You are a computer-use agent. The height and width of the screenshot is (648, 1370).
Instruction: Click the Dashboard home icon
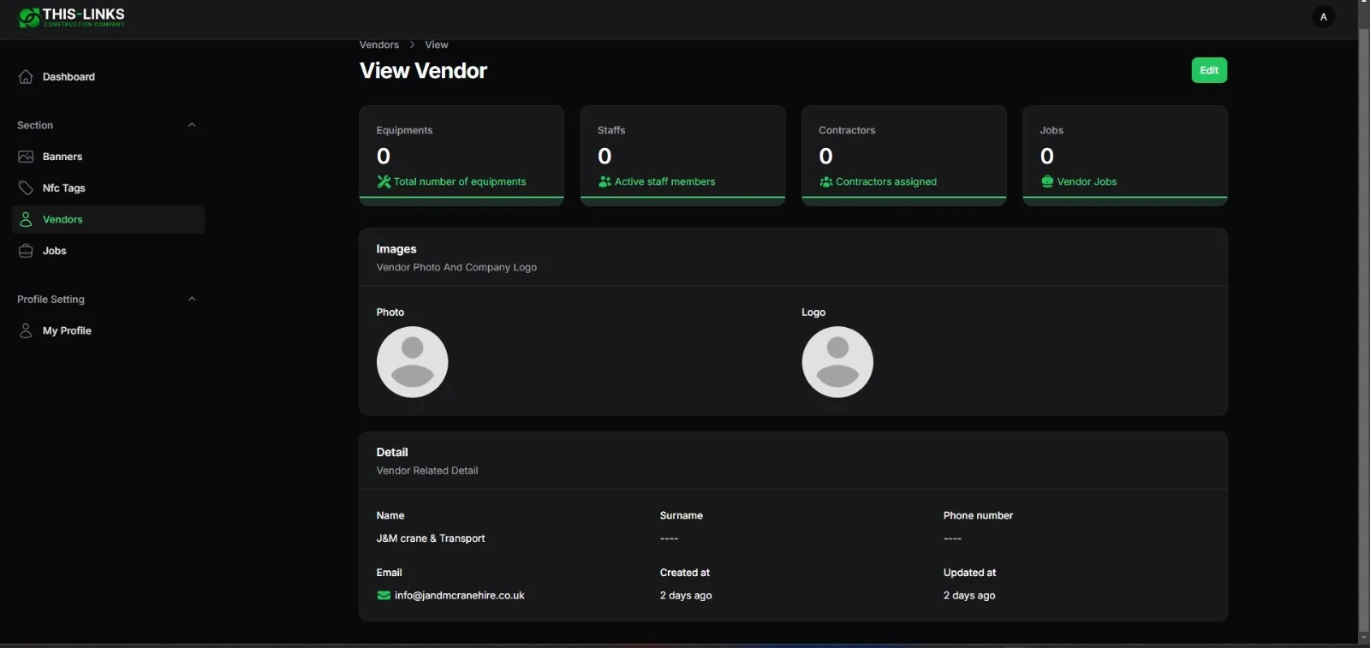(26, 77)
